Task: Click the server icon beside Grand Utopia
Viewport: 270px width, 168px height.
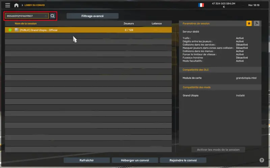Action: (16, 30)
